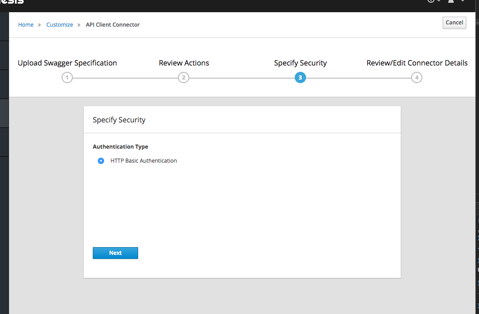Jump to step 4 circle
Screen dimensions: 479x314
(417, 77)
